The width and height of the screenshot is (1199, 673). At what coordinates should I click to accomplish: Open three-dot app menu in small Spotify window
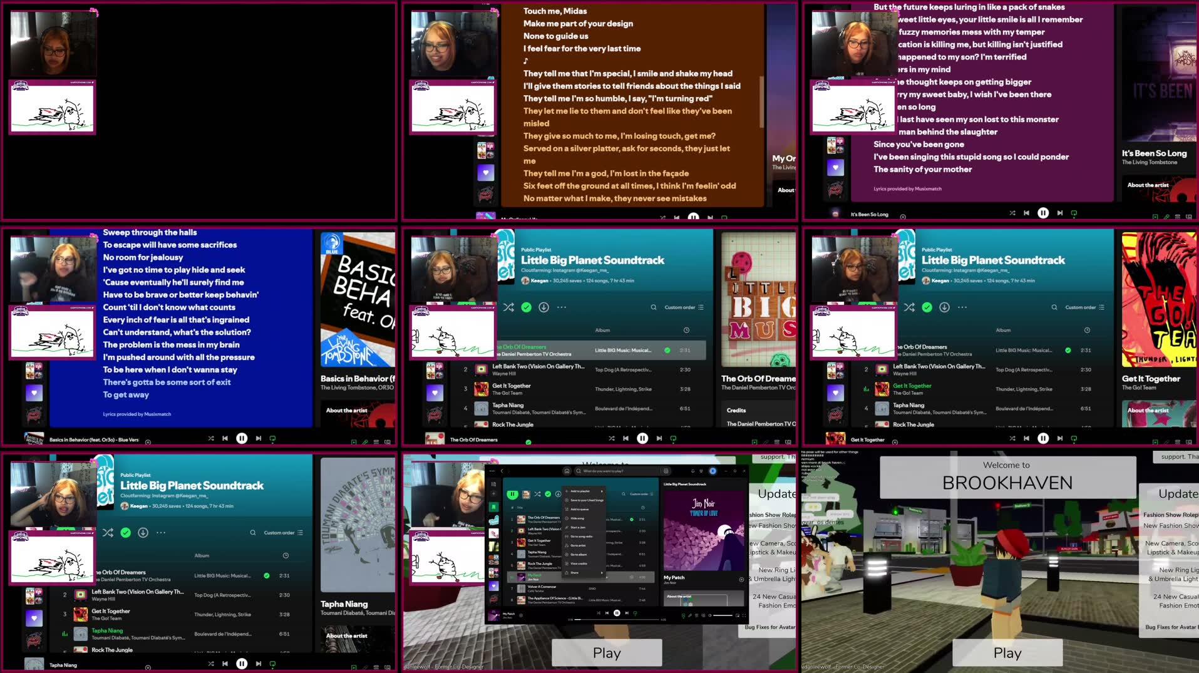tap(492, 471)
